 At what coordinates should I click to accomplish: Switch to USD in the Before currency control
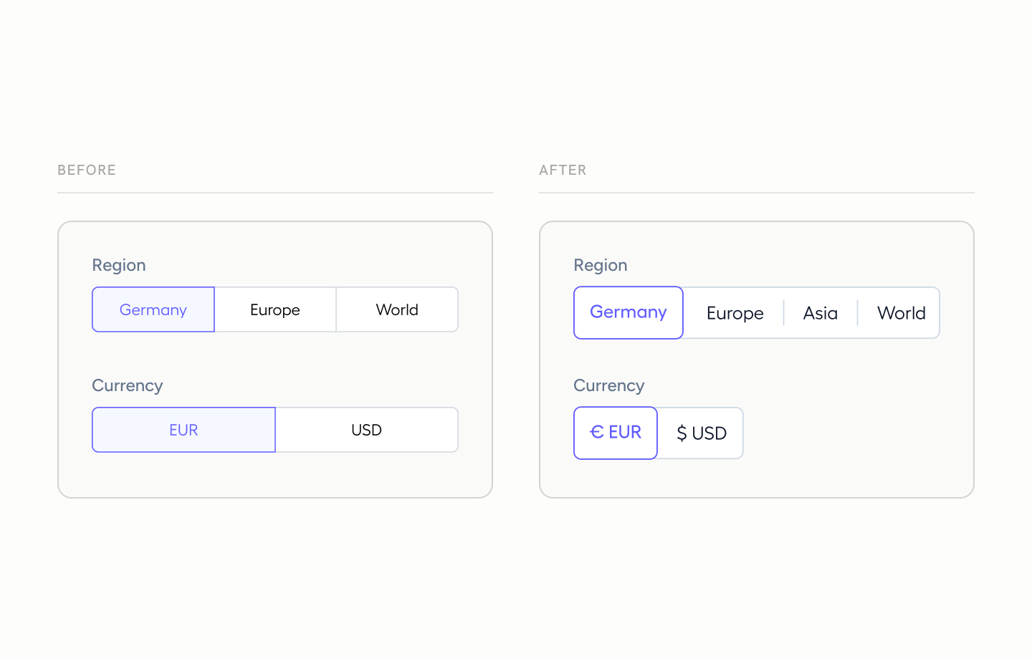367,430
